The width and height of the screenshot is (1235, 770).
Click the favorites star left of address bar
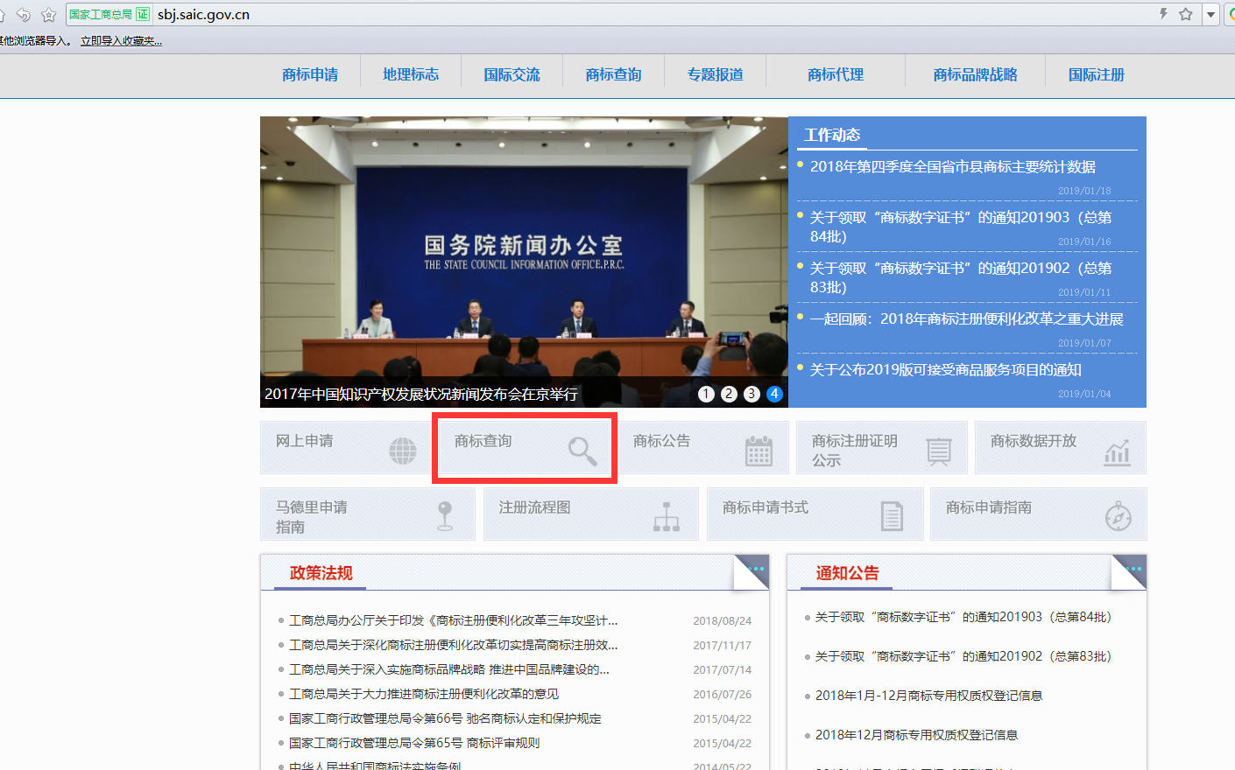49,14
